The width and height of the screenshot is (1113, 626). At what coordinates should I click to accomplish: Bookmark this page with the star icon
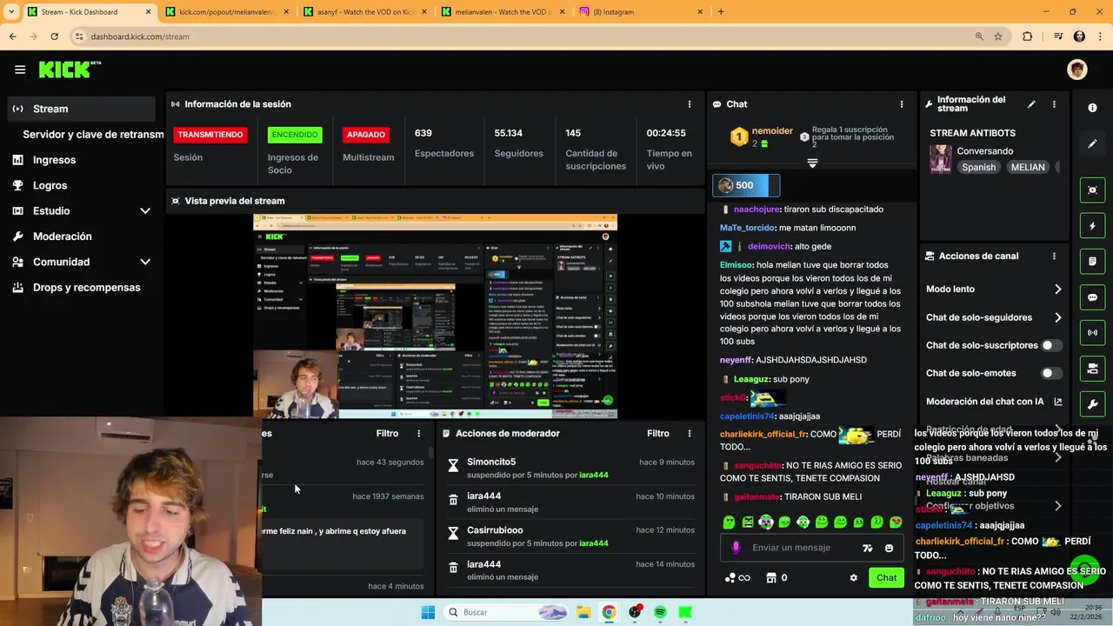[x=998, y=37]
